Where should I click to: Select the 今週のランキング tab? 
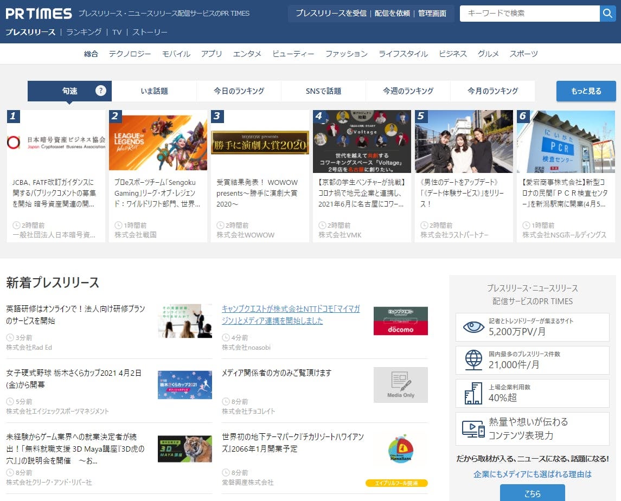tap(408, 91)
